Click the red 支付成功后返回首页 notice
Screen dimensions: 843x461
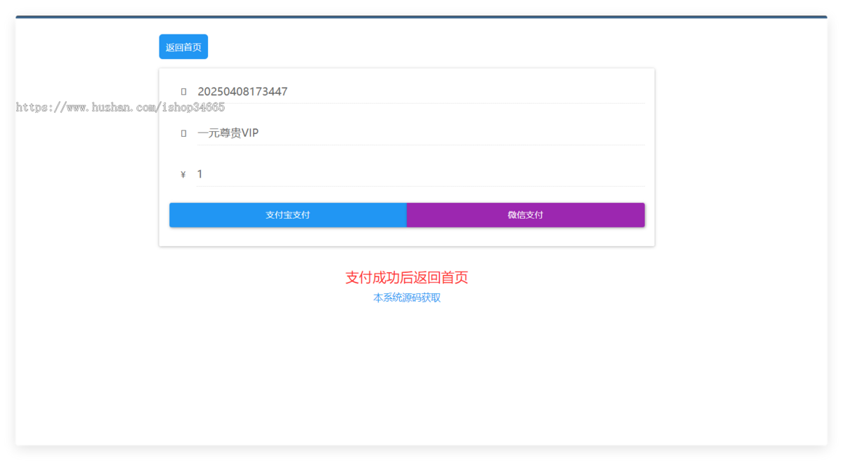point(407,277)
